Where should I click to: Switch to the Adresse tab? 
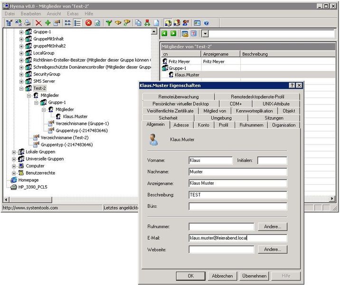pyautogui.click(x=181, y=125)
